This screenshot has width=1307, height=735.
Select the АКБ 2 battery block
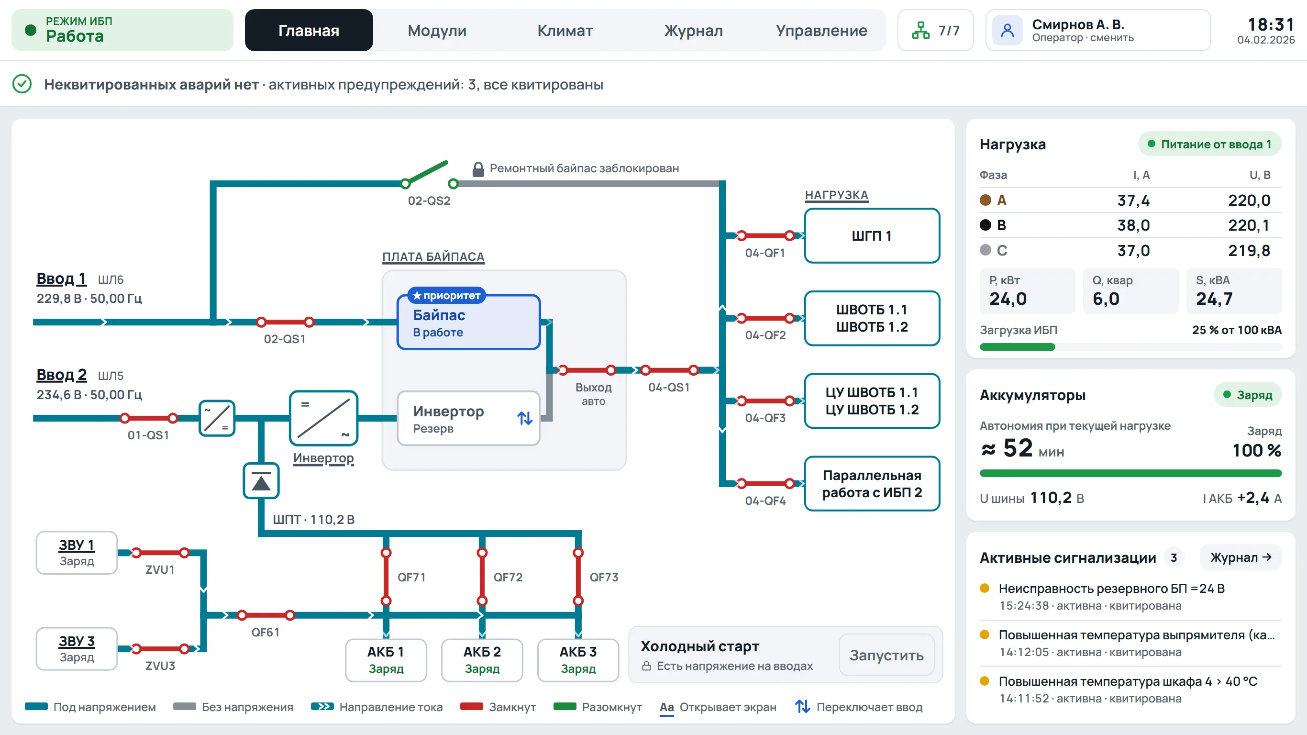482,660
